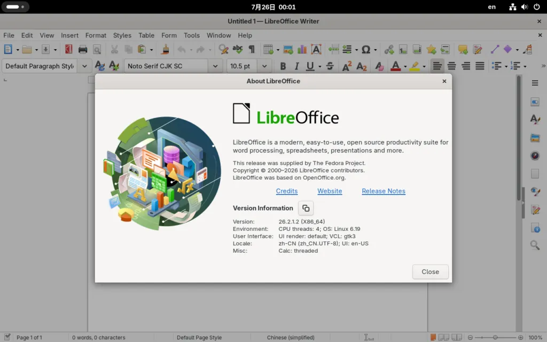Click the yellow highlighting color swatch
This screenshot has width=547, height=342.
(x=415, y=66)
